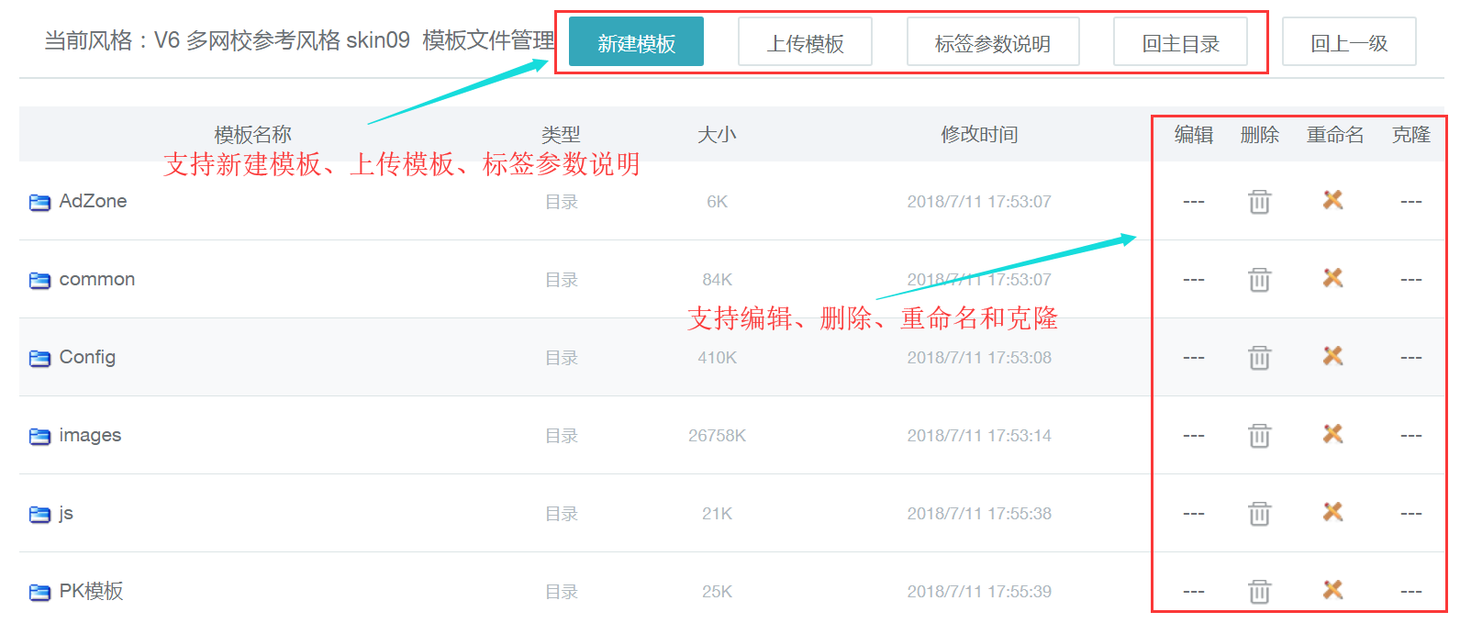The height and width of the screenshot is (623, 1460).
Task: Click the 类型 column header
Action: (561, 135)
